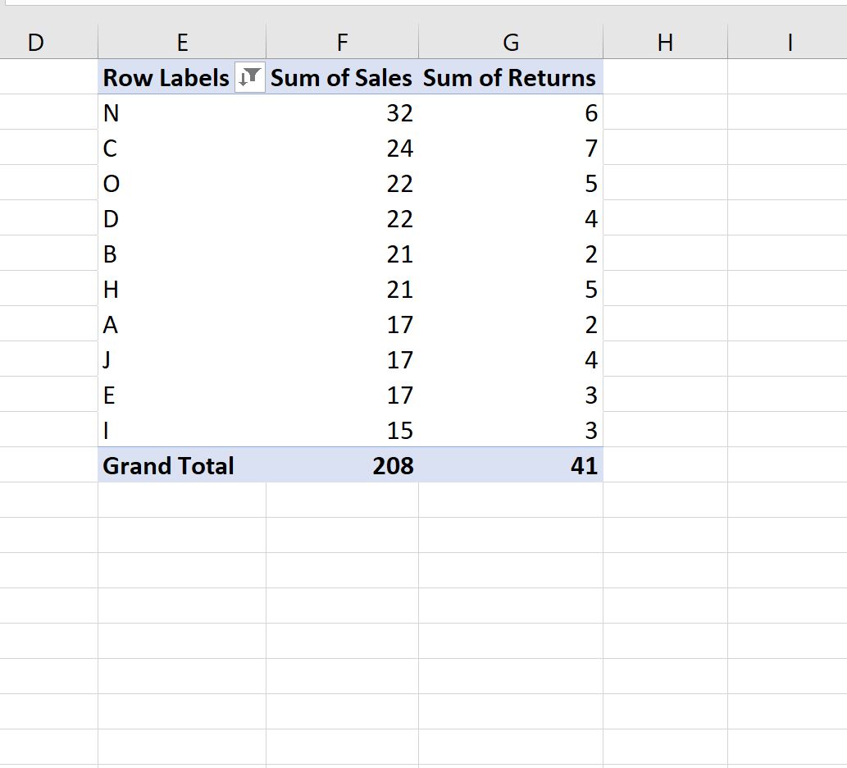
Task: Select grand total sales 208
Action: click(x=342, y=464)
